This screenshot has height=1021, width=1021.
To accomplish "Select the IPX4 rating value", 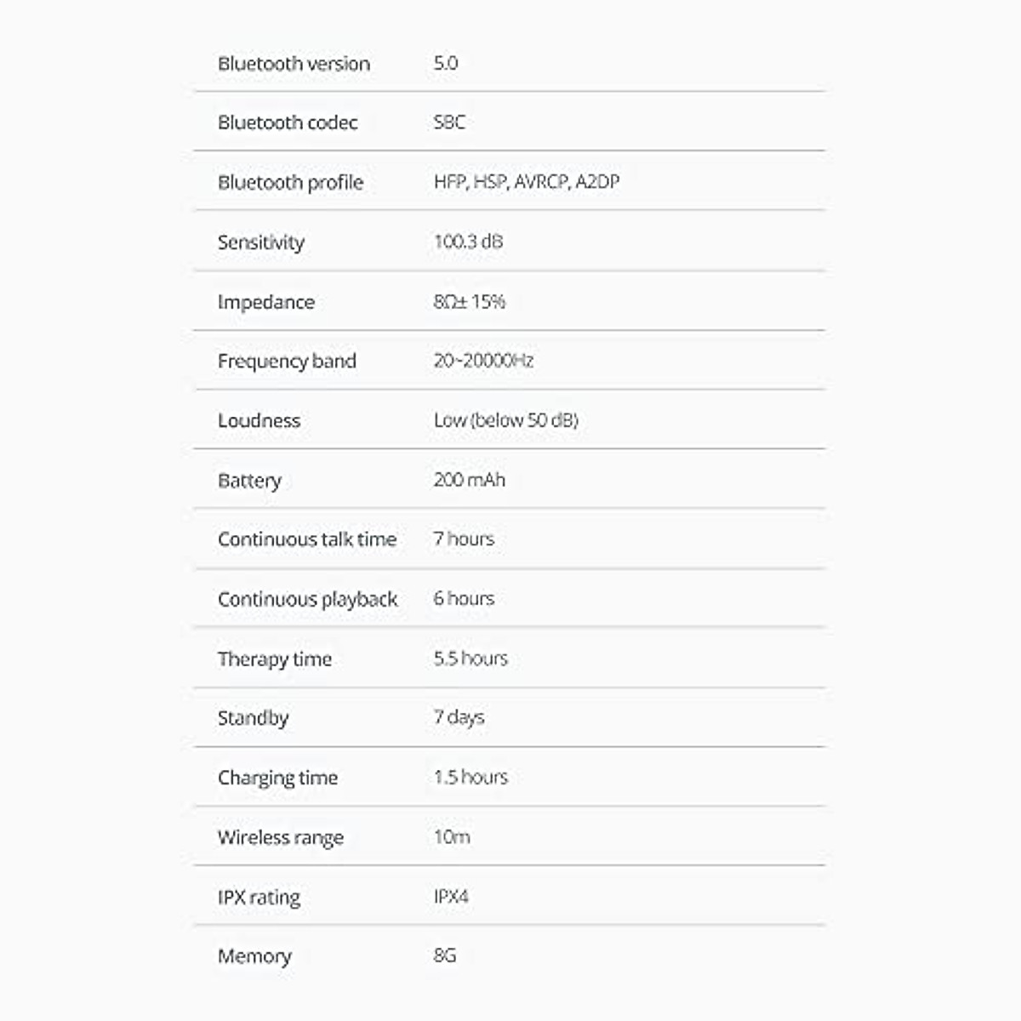I will [x=451, y=897].
